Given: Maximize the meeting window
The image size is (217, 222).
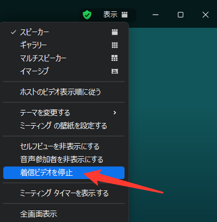Looking at the screenshot, I should tap(181, 15).
